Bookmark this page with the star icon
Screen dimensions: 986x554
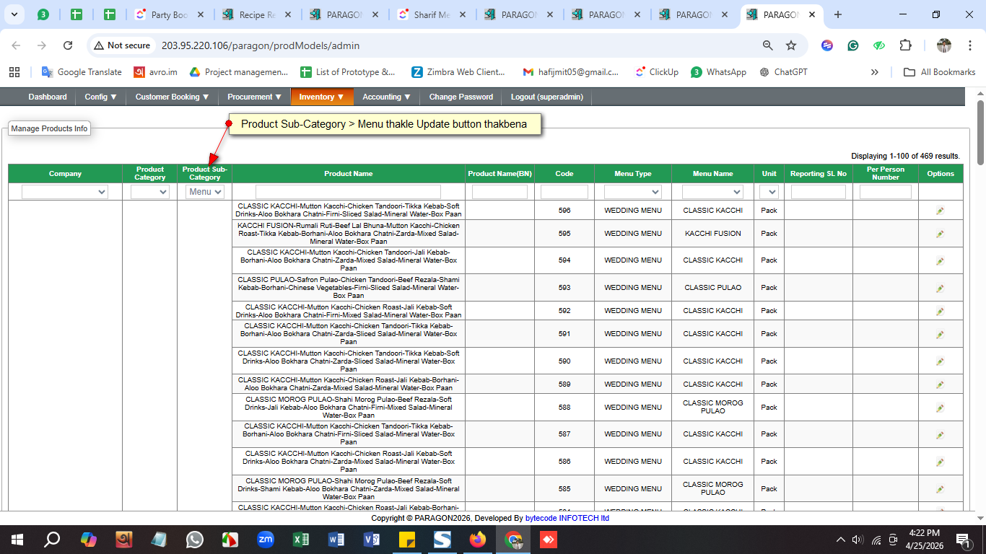(x=791, y=45)
